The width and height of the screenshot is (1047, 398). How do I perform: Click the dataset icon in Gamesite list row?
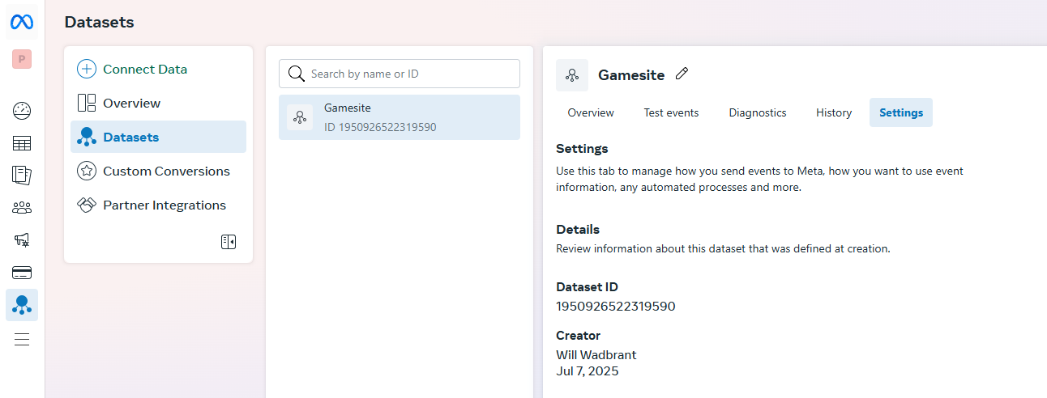[300, 117]
